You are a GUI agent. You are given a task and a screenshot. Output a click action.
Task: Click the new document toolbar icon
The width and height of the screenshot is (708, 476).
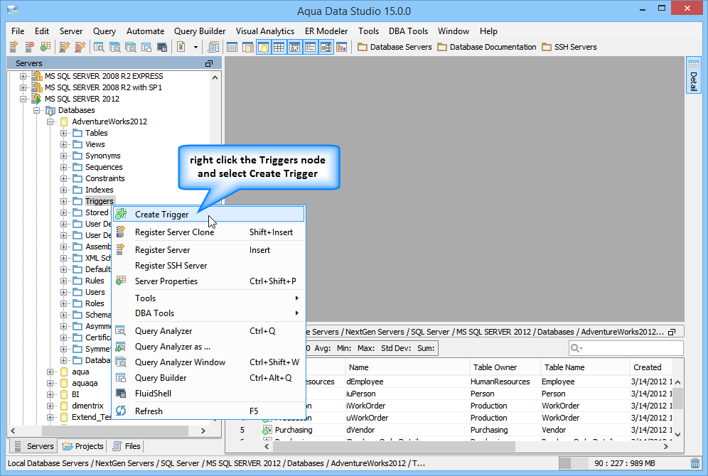click(181, 47)
